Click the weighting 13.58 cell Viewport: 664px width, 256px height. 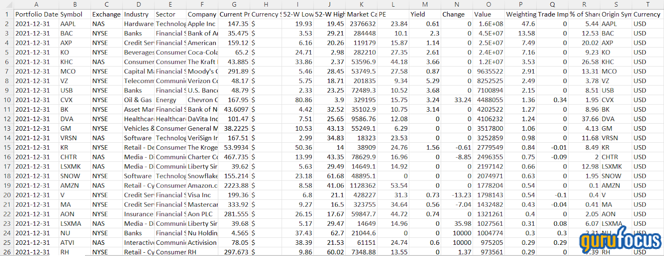click(x=521, y=34)
